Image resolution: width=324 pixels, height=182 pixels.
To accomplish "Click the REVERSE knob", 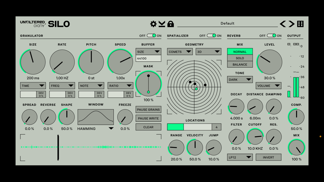I will coord(48,117).
